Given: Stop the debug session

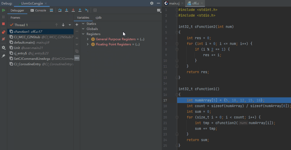Looking at the screenshot, I should (4, 24).
